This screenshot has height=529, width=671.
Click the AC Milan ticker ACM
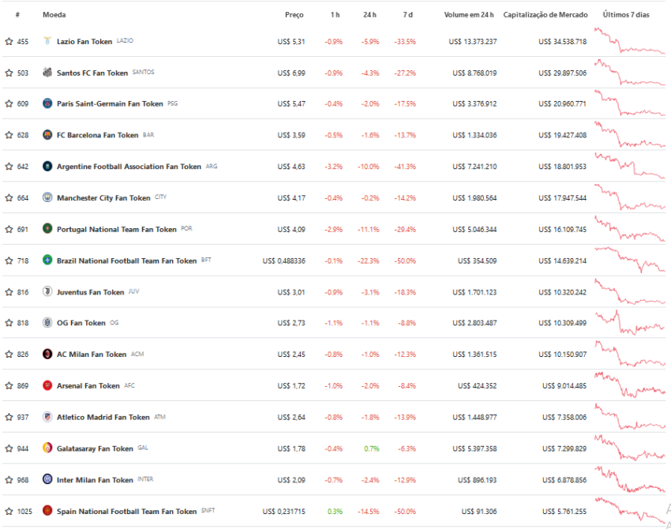click(x=137, y=354)
